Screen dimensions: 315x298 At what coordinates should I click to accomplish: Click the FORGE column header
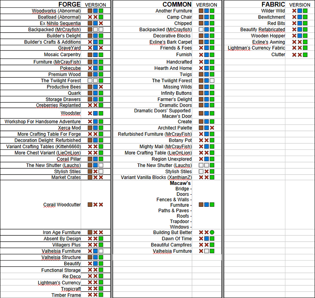70,4
